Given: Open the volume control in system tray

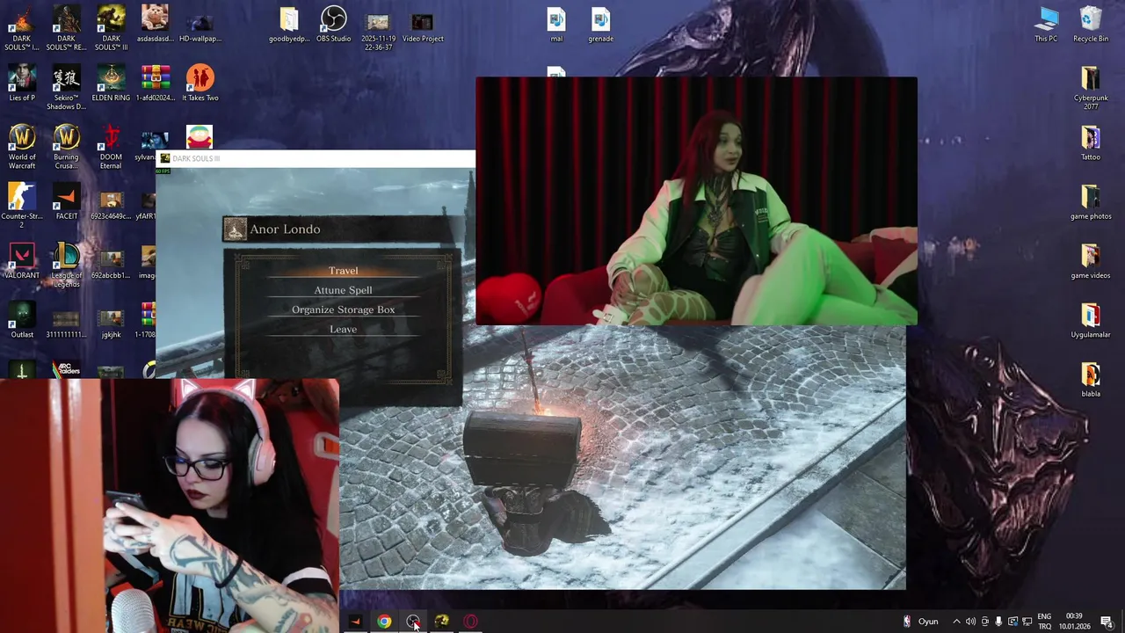Looking at the screenshot, I should coord(970,622).
